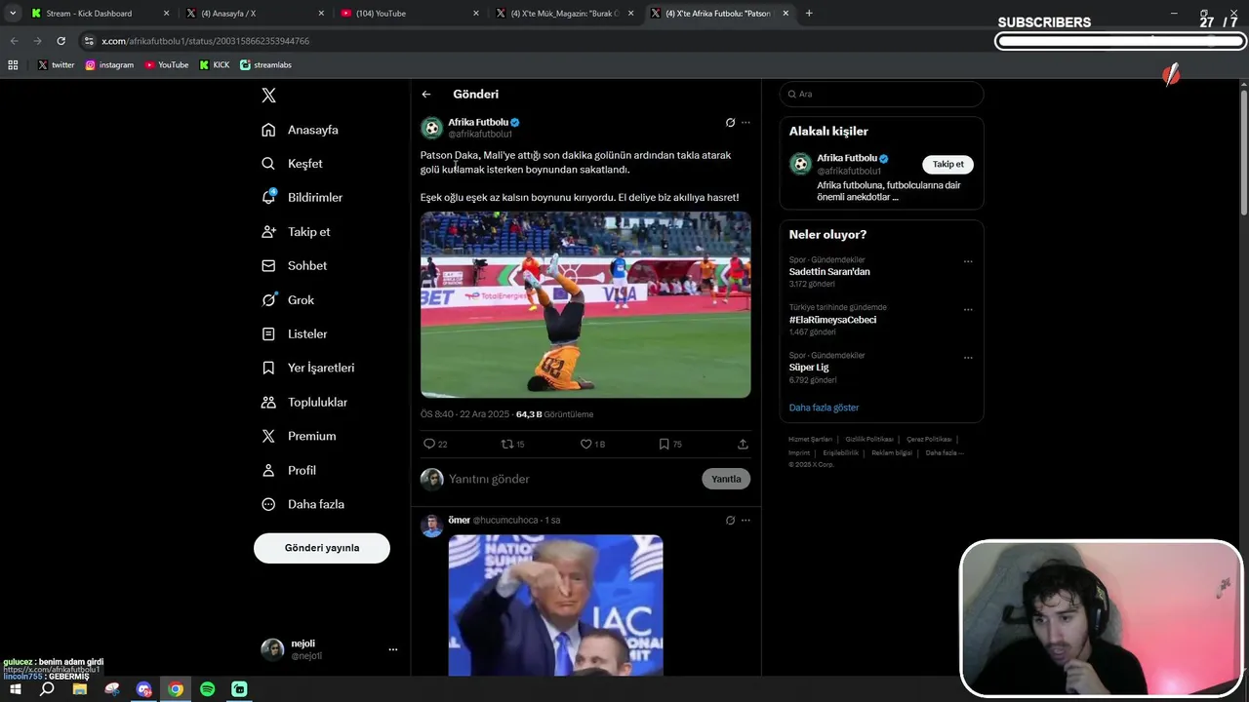The width and height of the screenshot is (1249, 702).
Task: Open Gizlilik Politikası footer link
Action: point(869,440)
